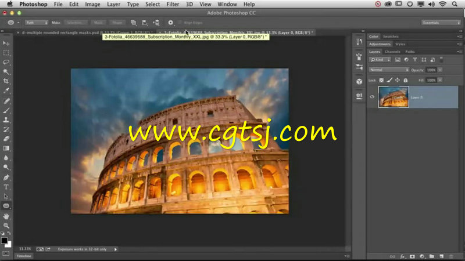
Task: Toggle adjustment layer filter
Action: tap(406, 60)
